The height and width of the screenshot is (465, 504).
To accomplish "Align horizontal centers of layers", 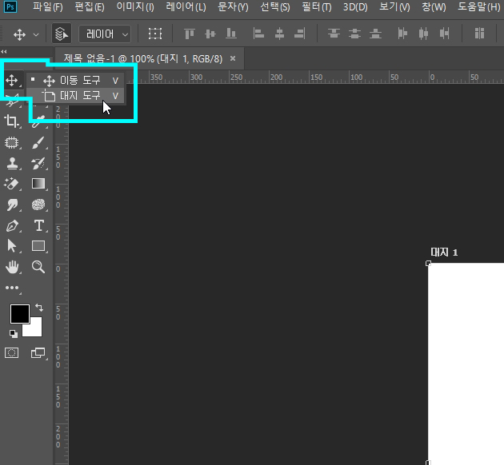I will [x=279, y=34].
